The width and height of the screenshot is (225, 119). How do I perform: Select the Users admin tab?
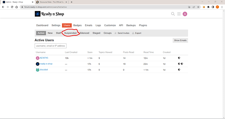tap(67, 25)
